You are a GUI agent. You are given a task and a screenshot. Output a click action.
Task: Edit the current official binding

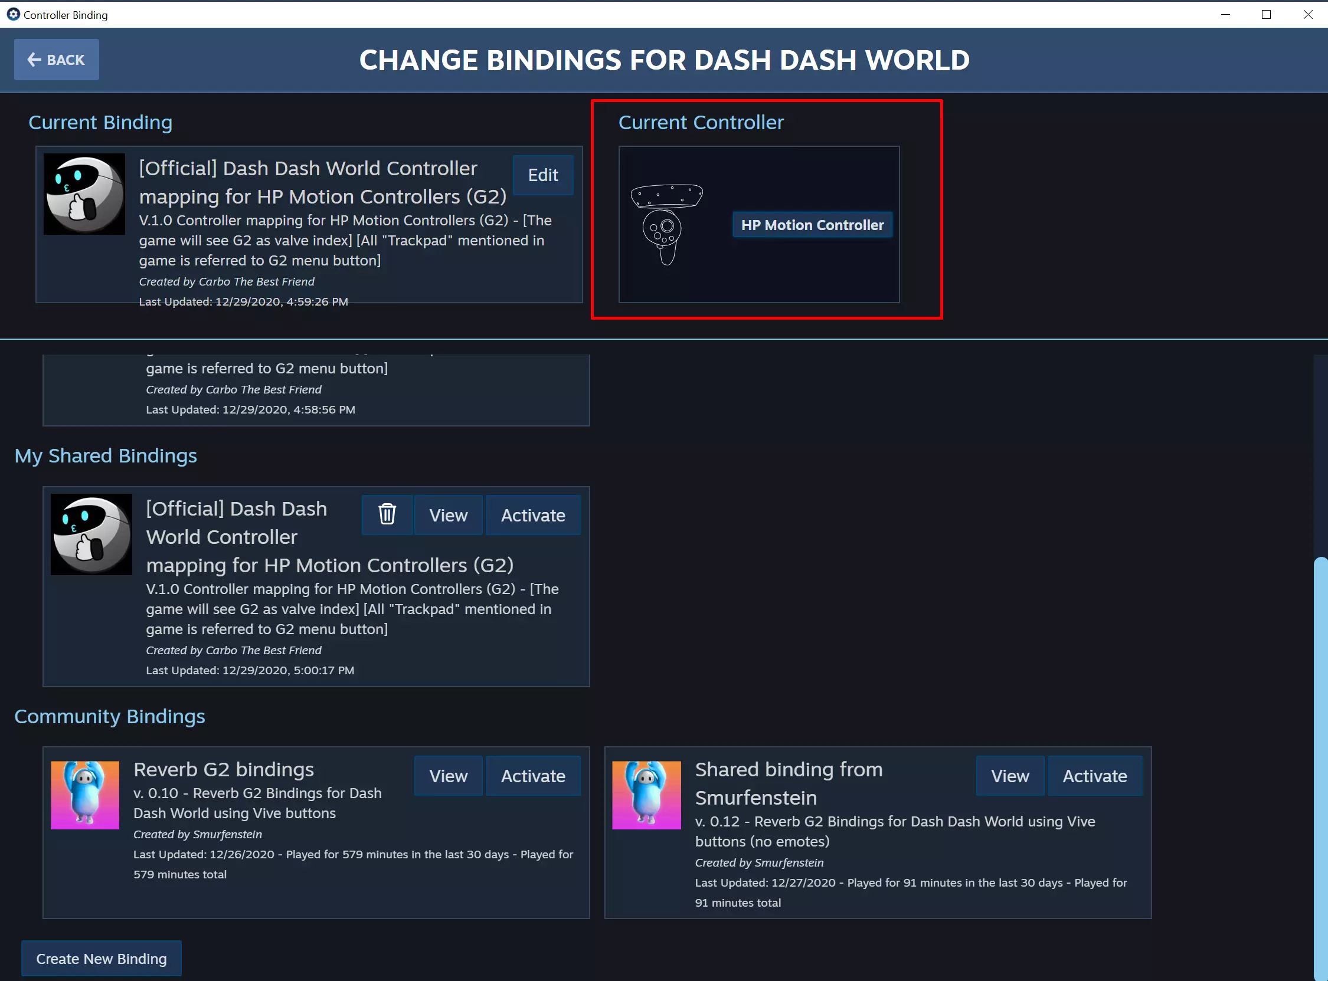543,175
